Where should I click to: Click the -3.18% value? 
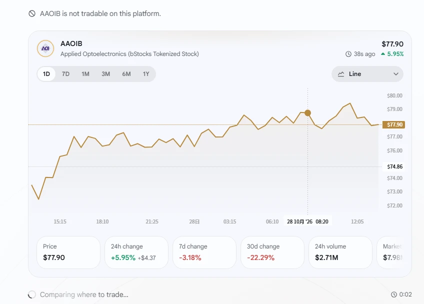190,258
